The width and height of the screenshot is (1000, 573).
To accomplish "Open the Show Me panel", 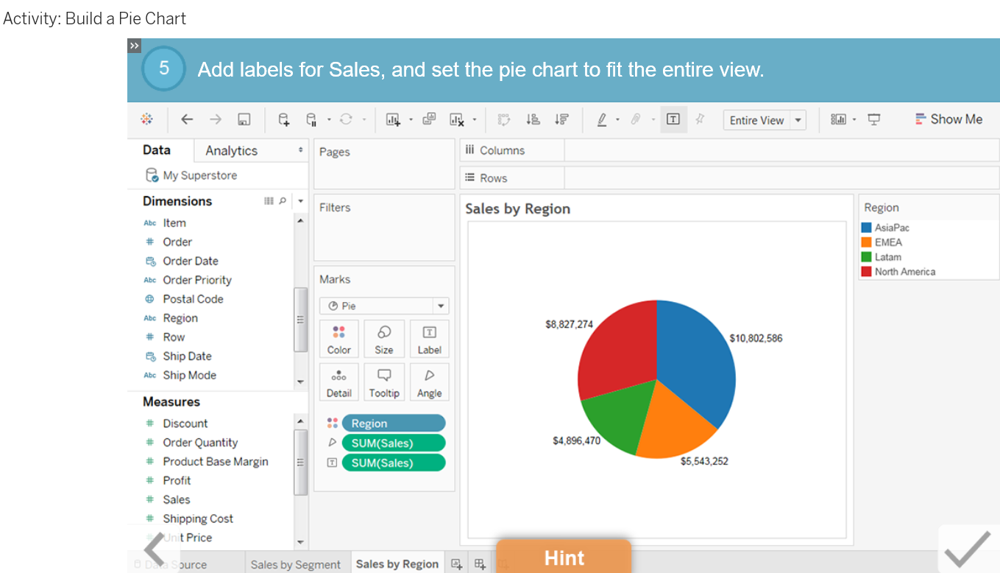I will pos(948,119).
